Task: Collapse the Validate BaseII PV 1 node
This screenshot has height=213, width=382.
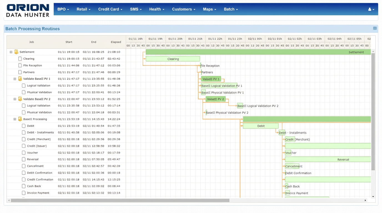Action: click(15, 79)
